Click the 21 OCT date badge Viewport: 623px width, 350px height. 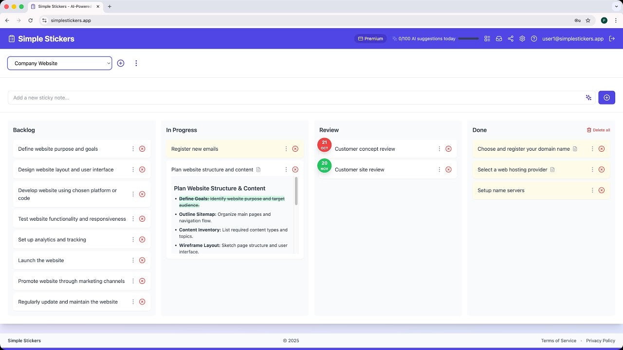[324, 145]
